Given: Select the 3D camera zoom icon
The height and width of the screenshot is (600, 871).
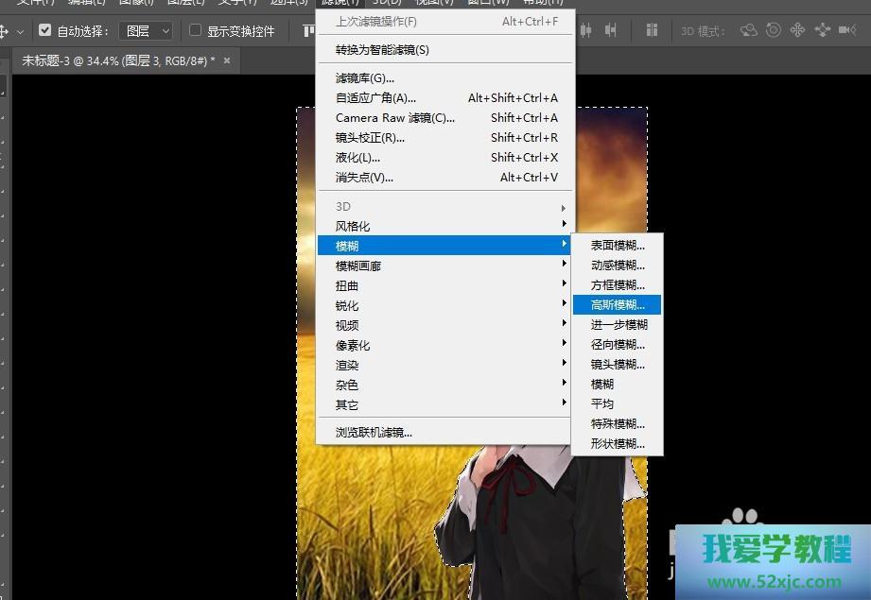Looking at the screenshot, I should (x=846, y=30).
